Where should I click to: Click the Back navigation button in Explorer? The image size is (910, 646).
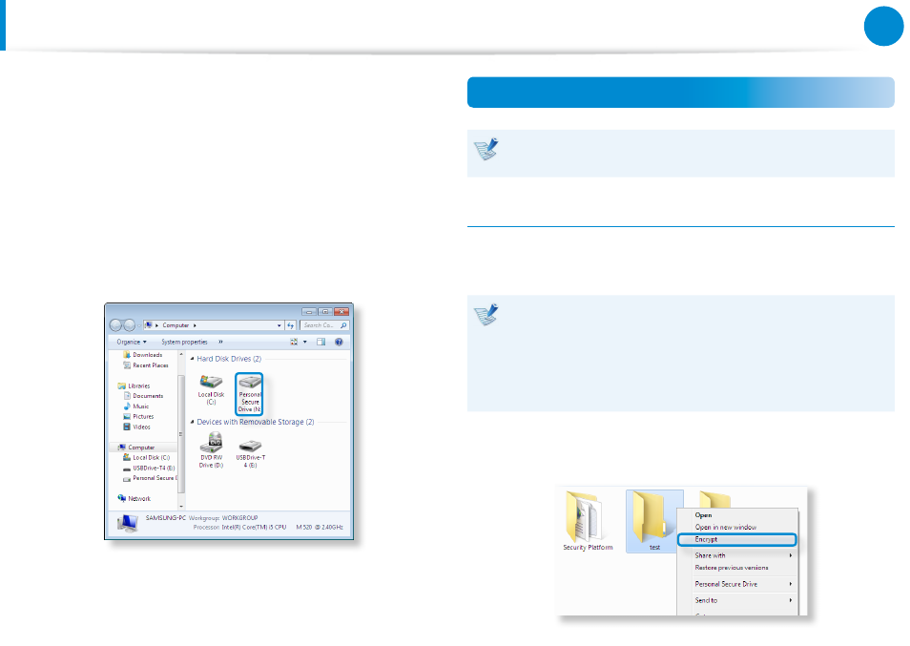[x=115, y=325]
